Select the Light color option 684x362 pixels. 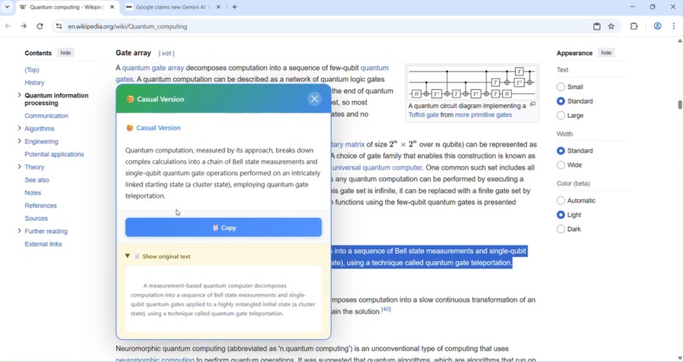pyautogui.click(x=561, y=214)
